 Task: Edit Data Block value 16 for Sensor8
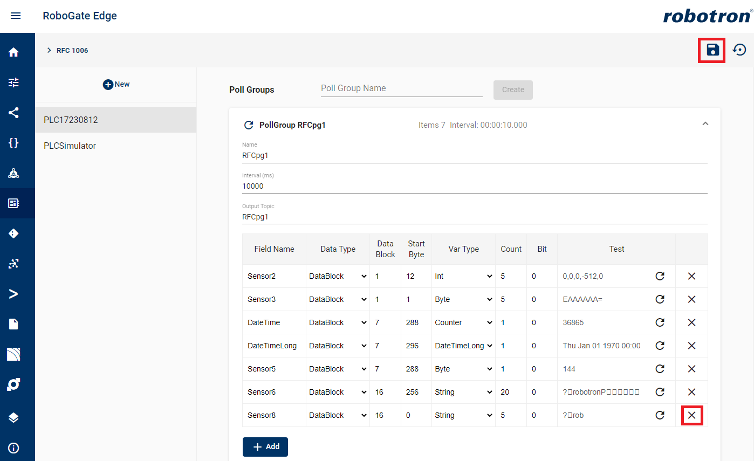pyautogui.click(x=385, y=415)
